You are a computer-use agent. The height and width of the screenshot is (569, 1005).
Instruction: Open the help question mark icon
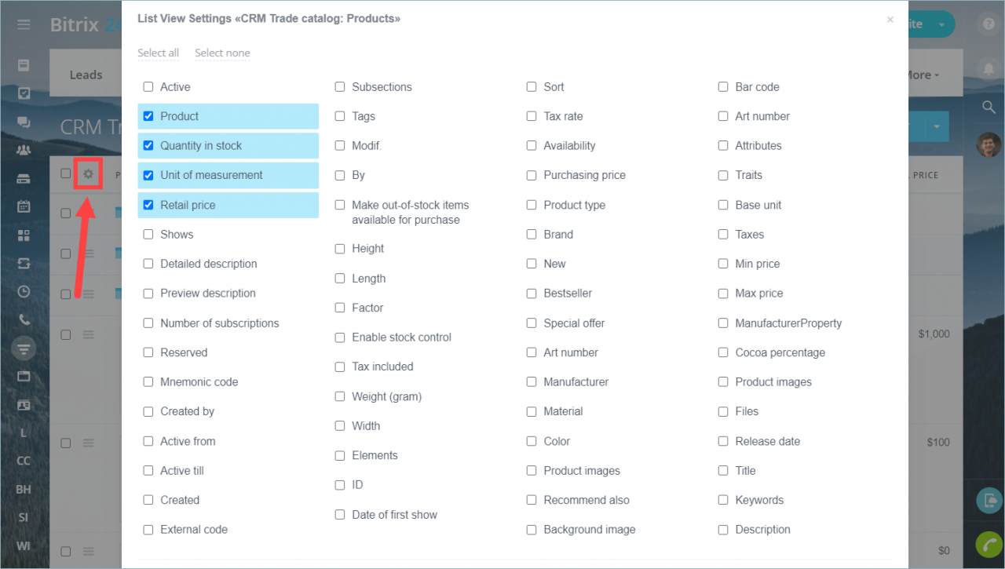989,24
